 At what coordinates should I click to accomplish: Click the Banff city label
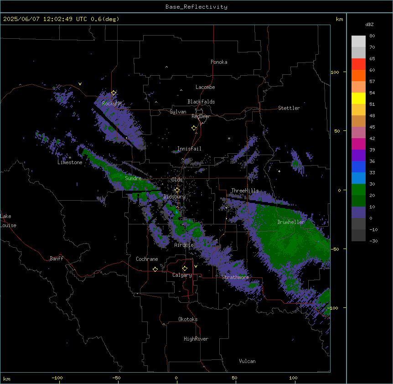tap(57, 259)
